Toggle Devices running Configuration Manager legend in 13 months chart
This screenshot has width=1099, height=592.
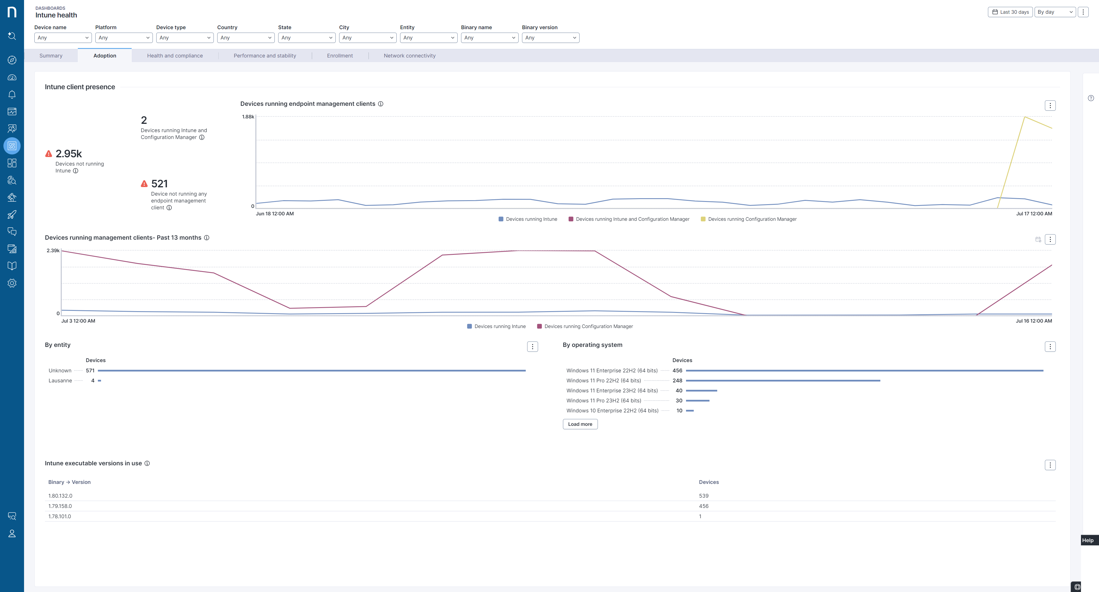click(588, 327)
